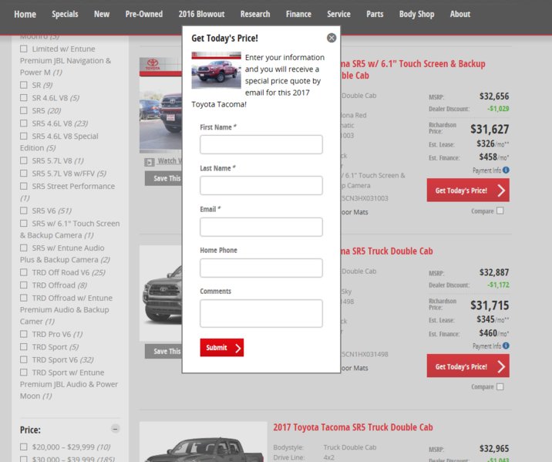The image size is (552, 462).
Task: Open the Service menu item
Action: [338, 14]
